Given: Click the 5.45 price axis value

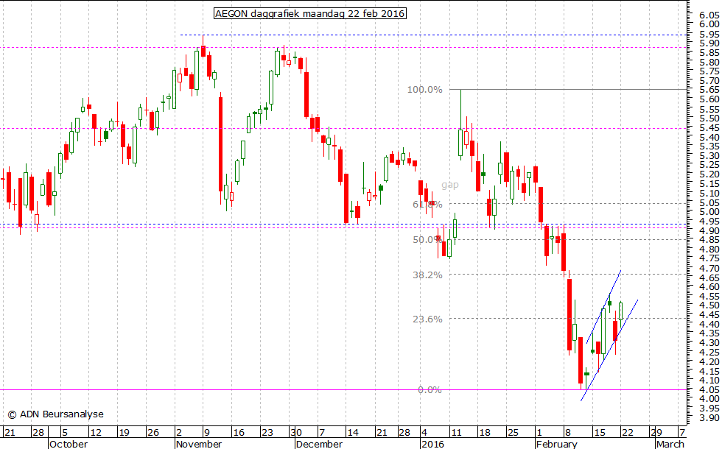Looking at the screenshot, I should pos(709,127).
